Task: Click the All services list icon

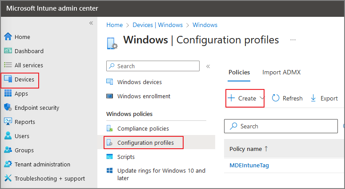Action: tap(8, 65)
